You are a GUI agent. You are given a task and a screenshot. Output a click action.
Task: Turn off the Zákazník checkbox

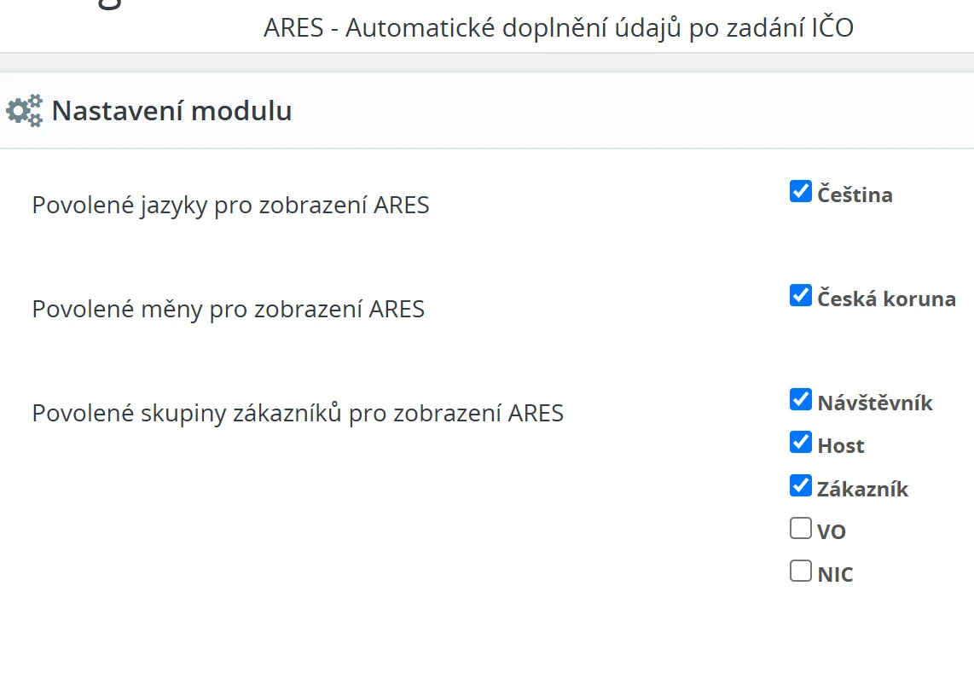click(x=800, y=485)
